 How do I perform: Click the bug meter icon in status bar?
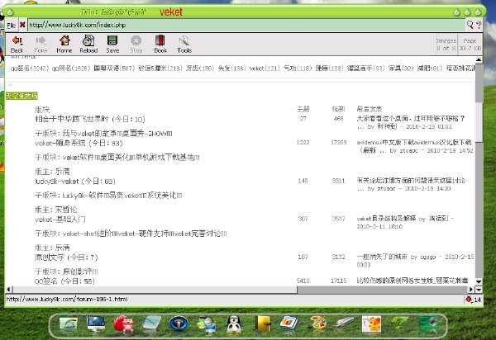pos(469,299)
